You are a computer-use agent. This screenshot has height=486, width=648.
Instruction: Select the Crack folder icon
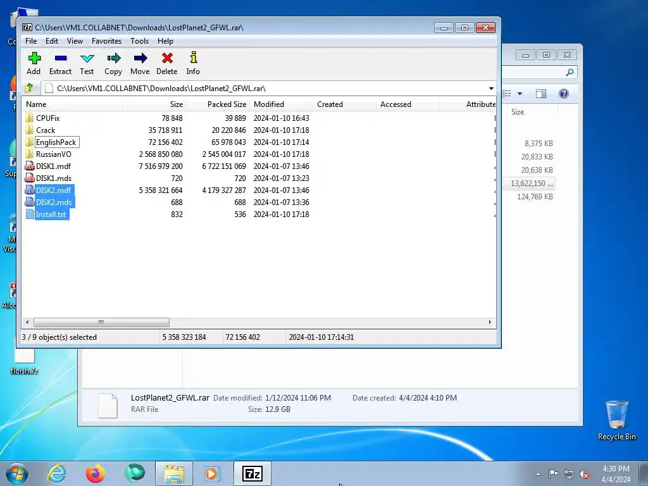[x=29, y=130]
